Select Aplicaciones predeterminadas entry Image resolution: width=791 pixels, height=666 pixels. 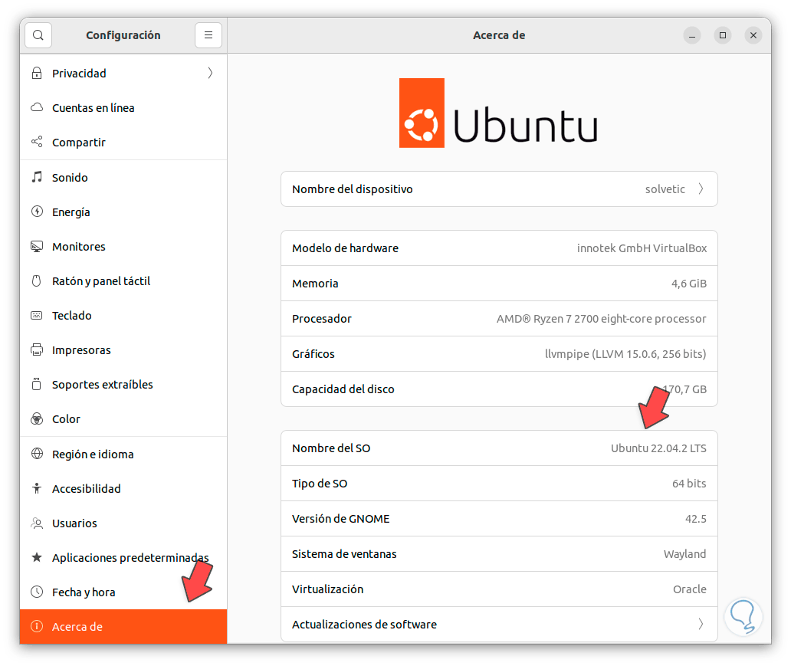[123, 557]
